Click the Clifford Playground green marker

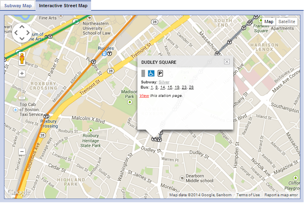click(296, 177)
